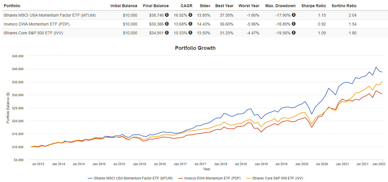Open MTUM's Max Drawdown info tooltip icon
The width and height of the screenshot is (388, 182).
coord(294,15)
